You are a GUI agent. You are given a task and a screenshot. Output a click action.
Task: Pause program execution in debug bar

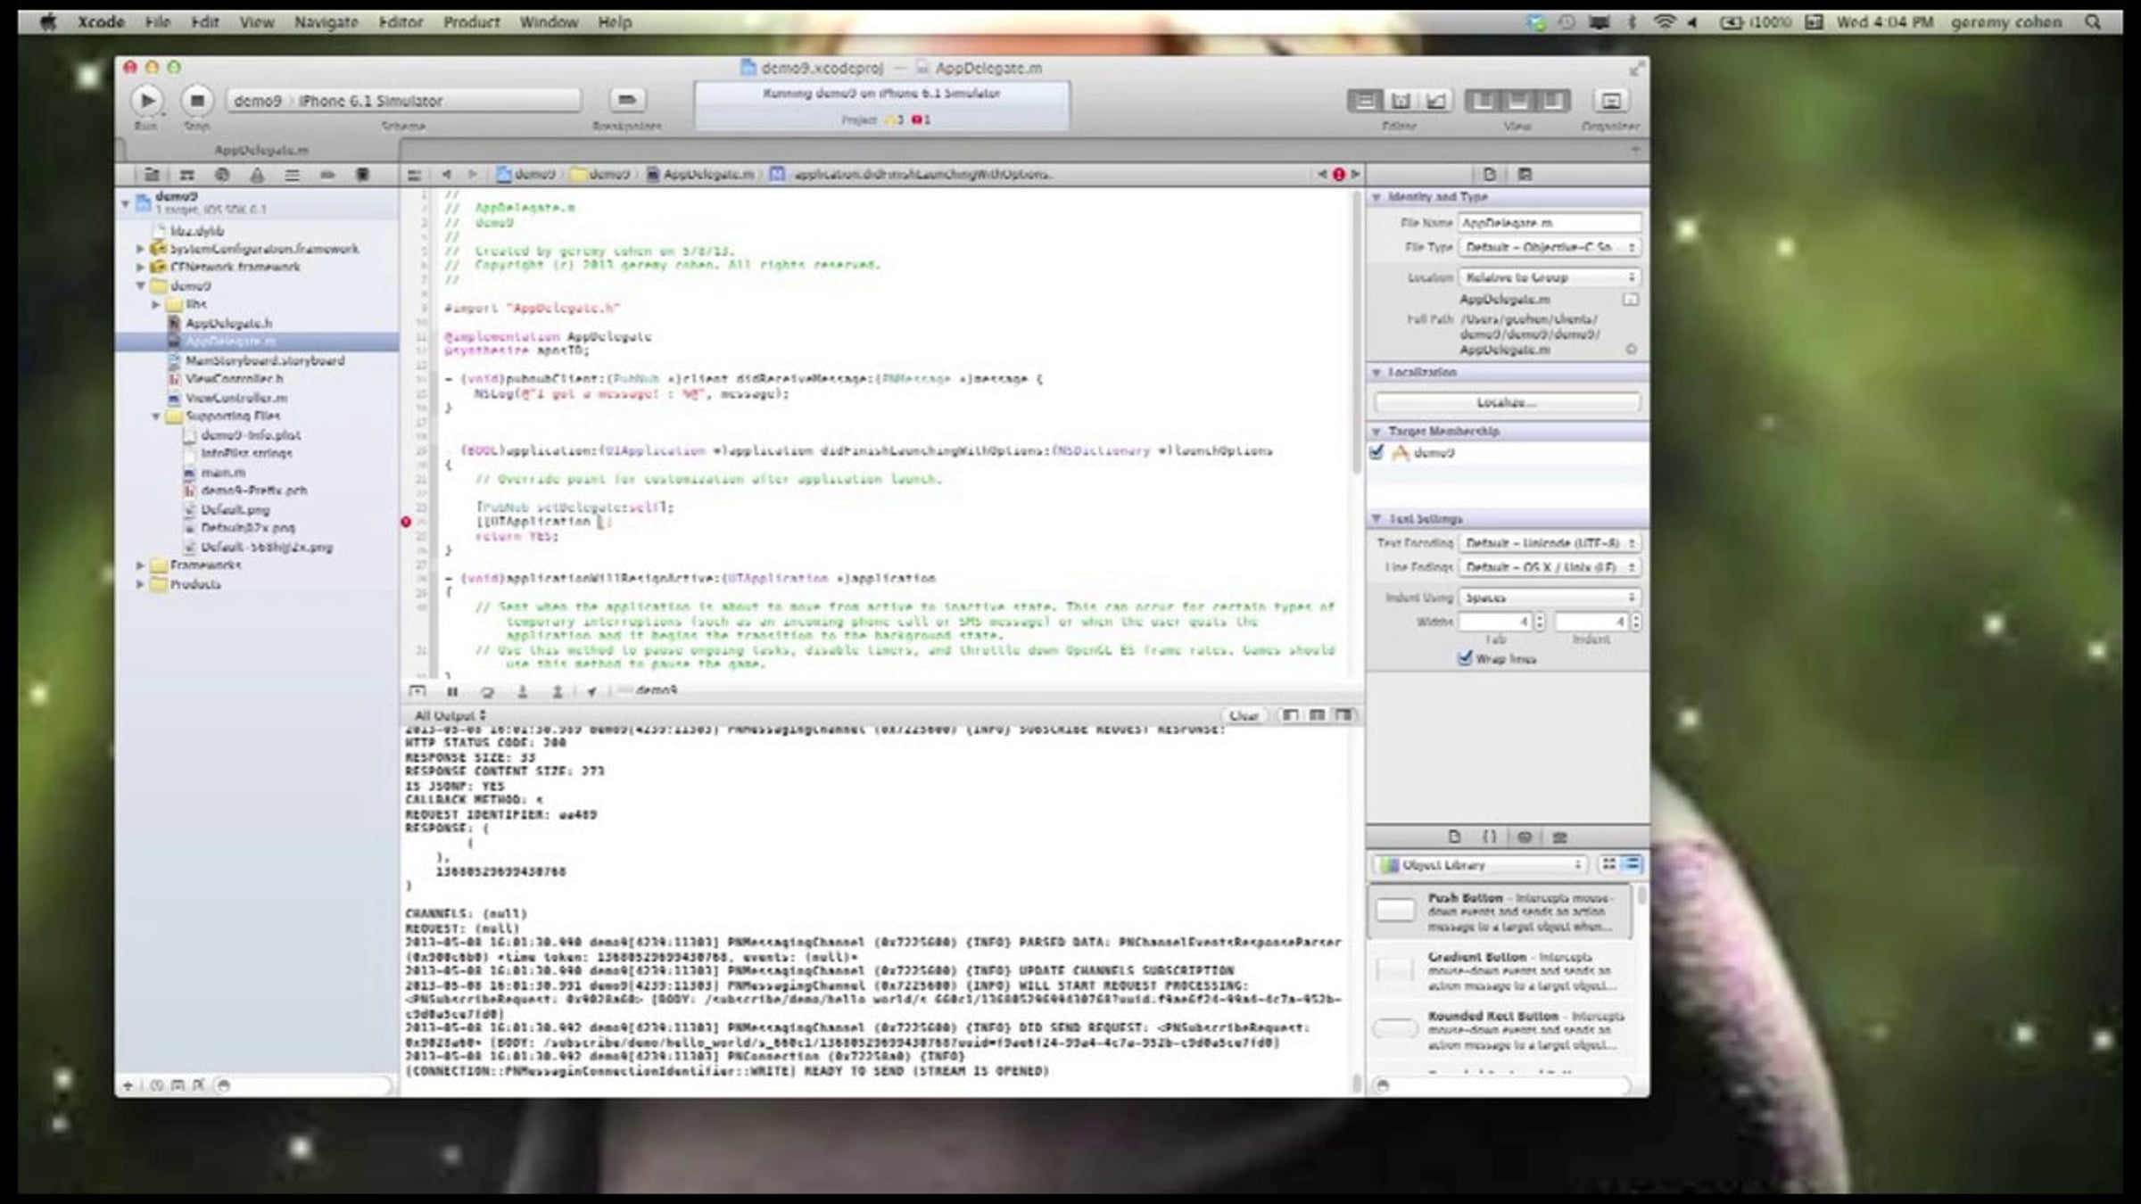pos(452,691)
